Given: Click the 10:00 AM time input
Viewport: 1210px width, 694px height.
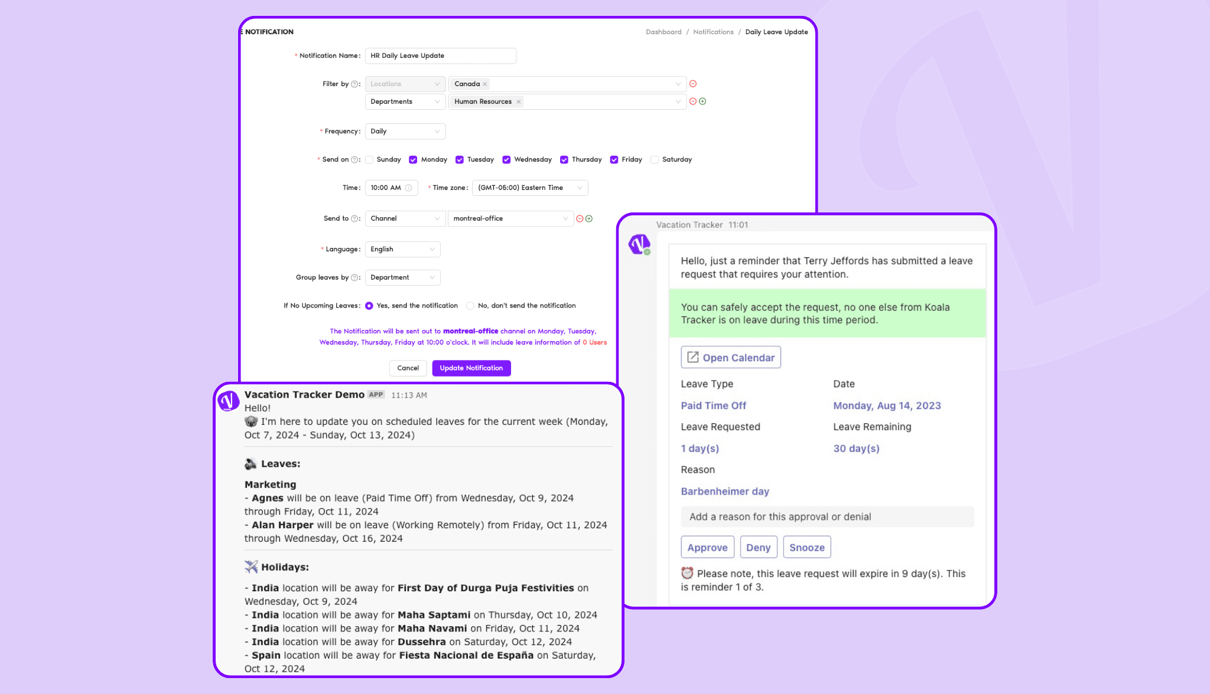Looking at the screenshot, I should 391,188.
